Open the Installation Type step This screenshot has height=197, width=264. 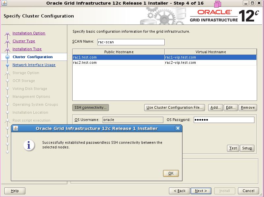pyautogui.click(x=27, y=49)
